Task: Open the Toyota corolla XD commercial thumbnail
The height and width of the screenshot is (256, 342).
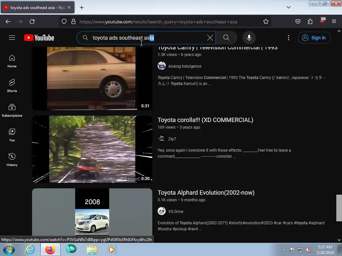Action: pyautogui.click(x=92, y=149)
